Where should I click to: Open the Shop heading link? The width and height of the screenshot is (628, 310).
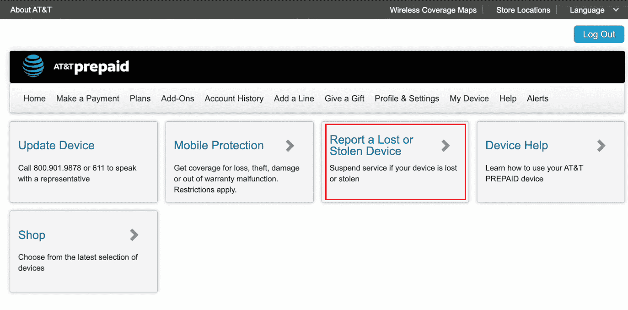tap(32, 235)
